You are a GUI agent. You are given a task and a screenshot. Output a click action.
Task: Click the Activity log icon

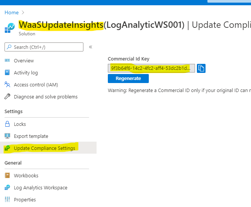[x=7, y=73]
